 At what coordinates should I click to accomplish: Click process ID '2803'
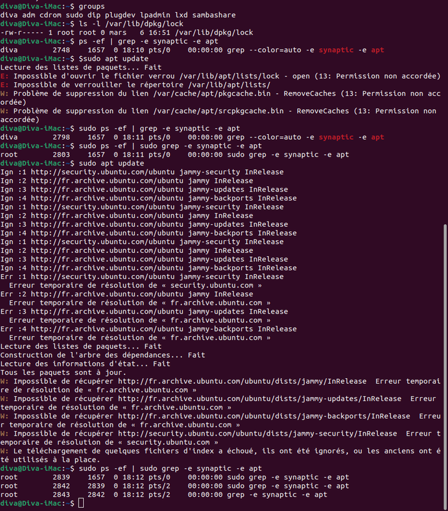tap(61, 155)
